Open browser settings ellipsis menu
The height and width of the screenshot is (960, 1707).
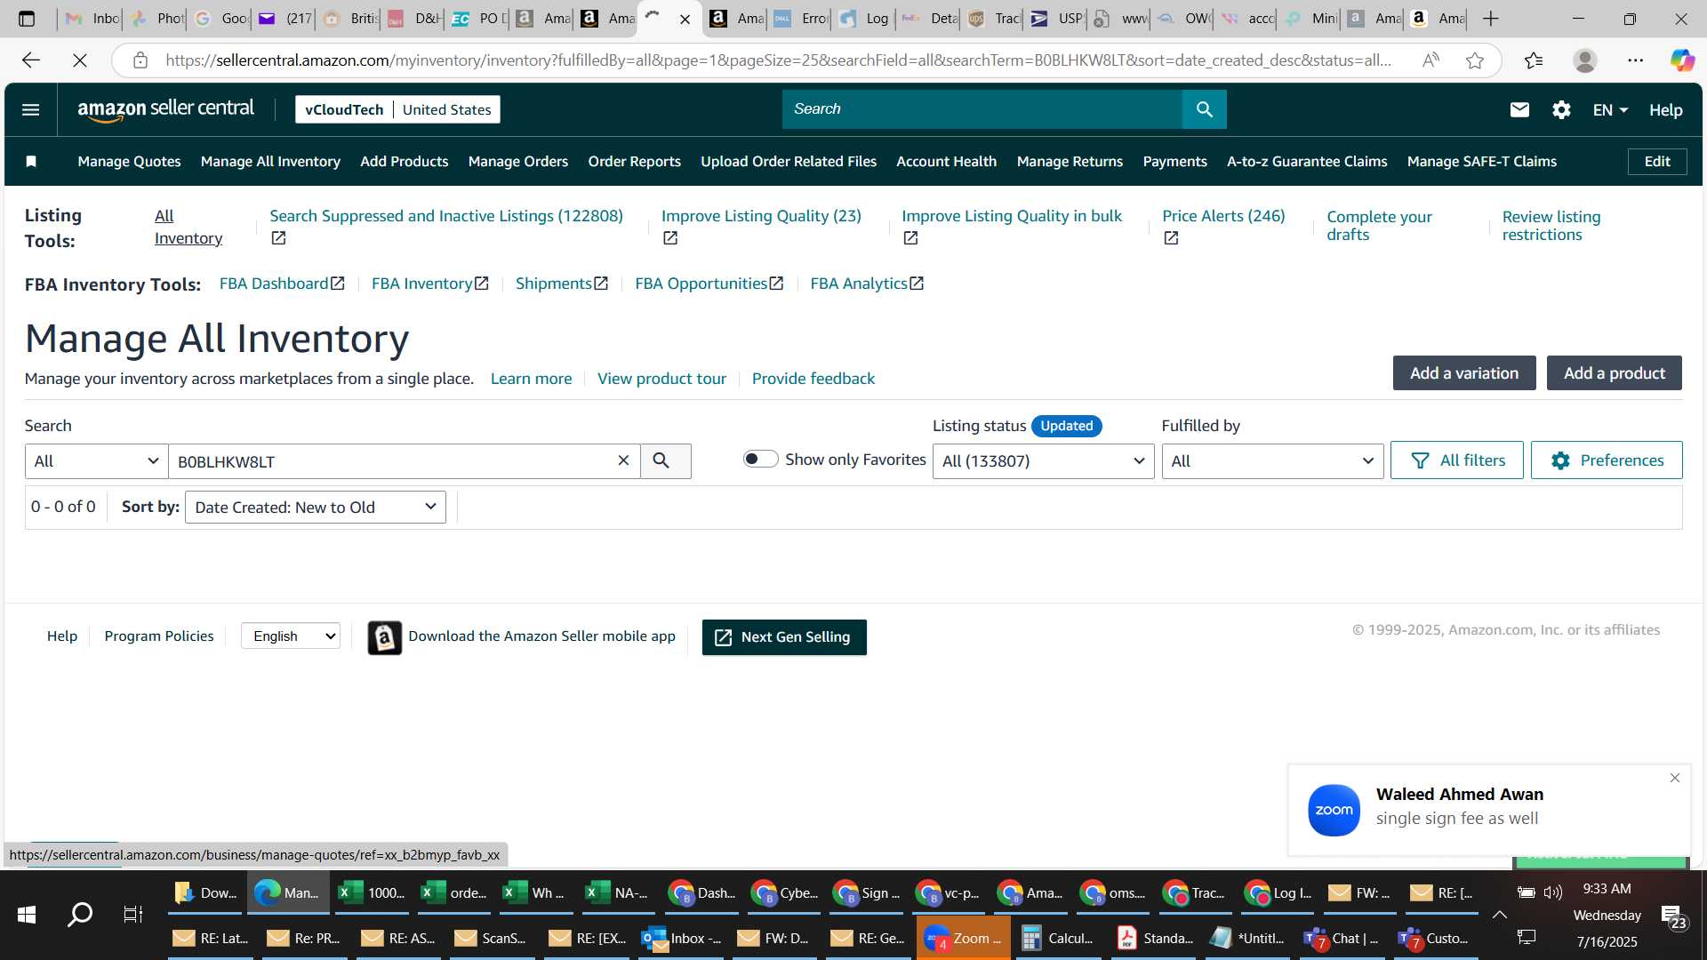[x=1635, y=60]
